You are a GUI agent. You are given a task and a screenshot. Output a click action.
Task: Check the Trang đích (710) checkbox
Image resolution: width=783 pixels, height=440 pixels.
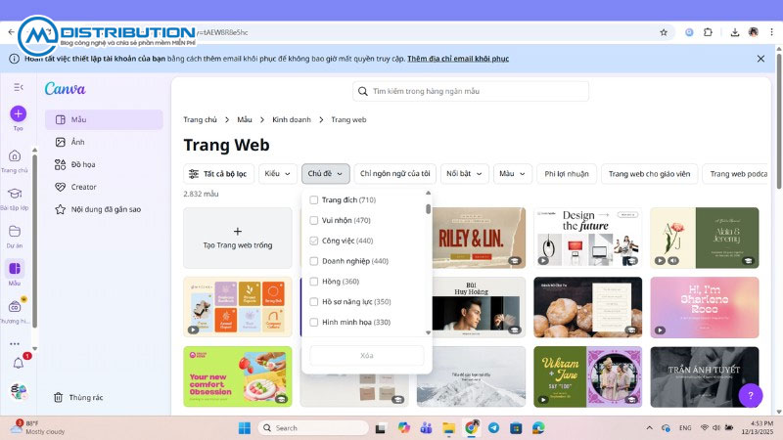(313, 200)
